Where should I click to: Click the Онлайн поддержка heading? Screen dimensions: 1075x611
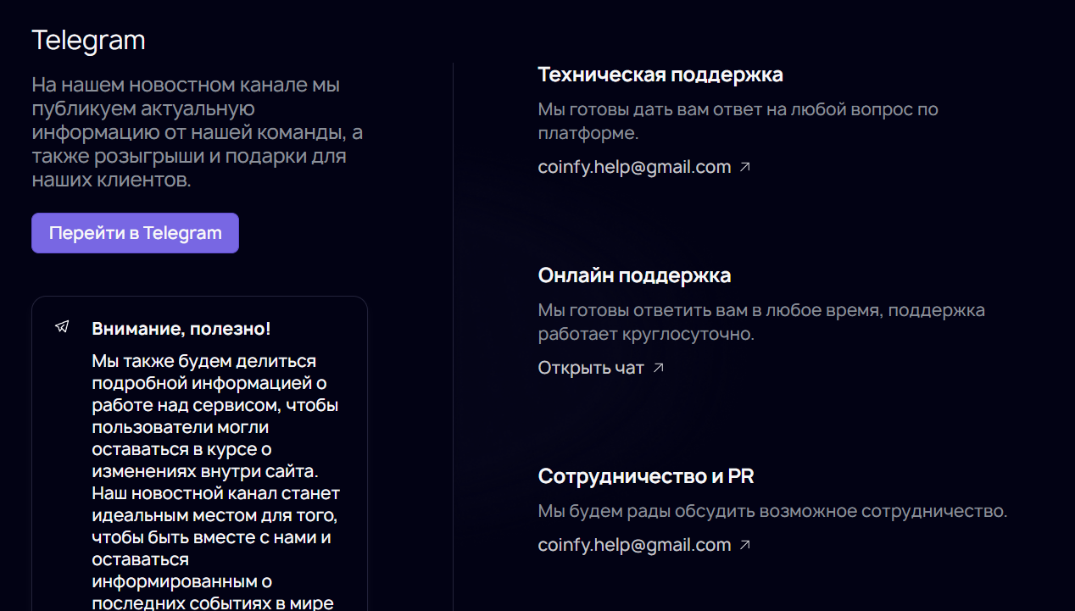pos(634,275)
